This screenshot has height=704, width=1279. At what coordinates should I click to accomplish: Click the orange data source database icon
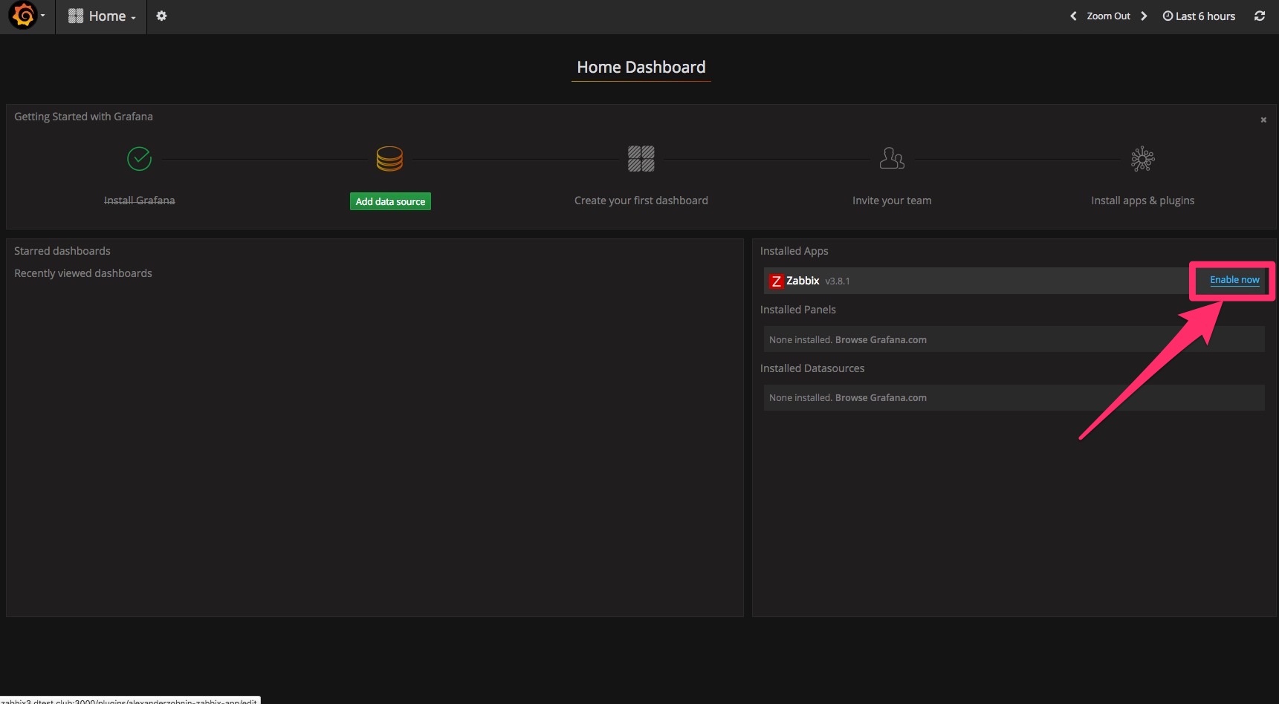(389, 158)
